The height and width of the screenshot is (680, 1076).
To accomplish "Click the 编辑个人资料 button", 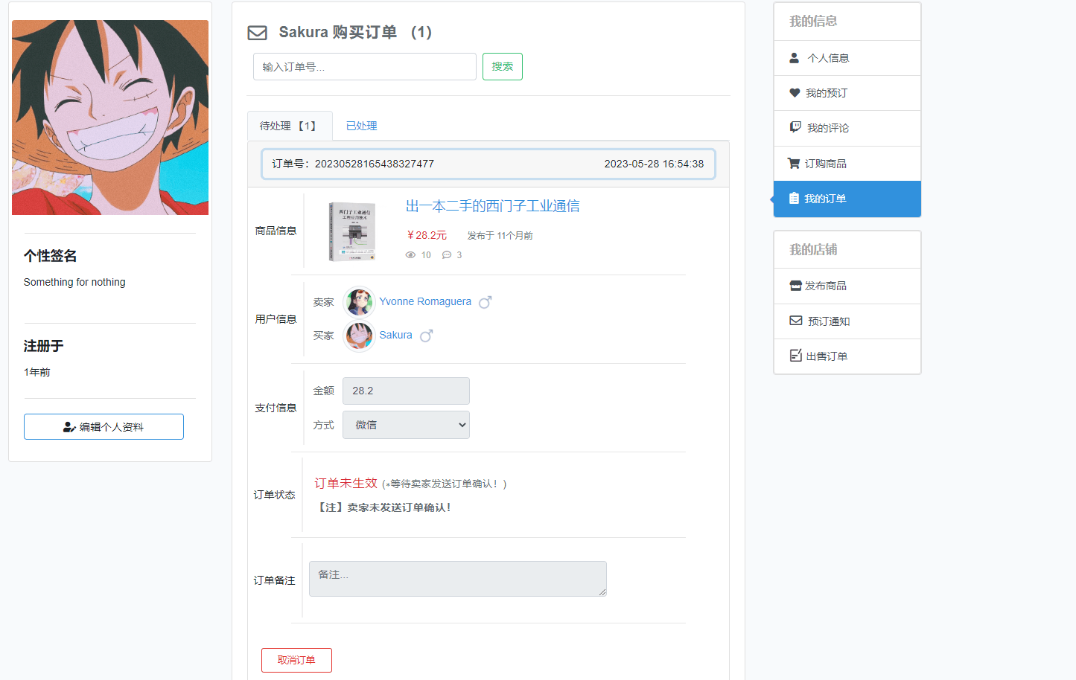I will pos(104,426).
